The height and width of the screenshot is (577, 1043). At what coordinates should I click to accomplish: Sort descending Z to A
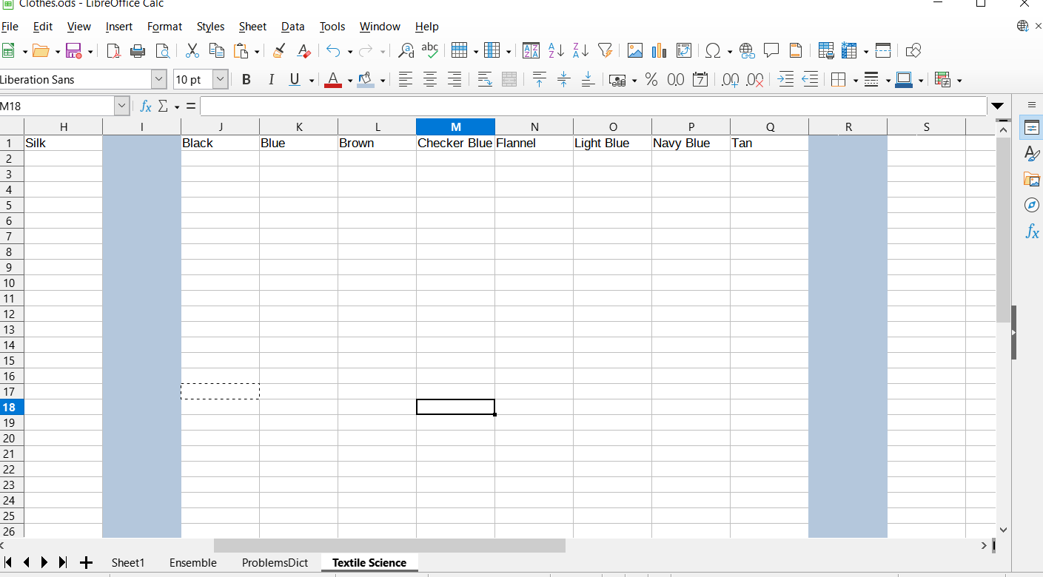point(581,50)
